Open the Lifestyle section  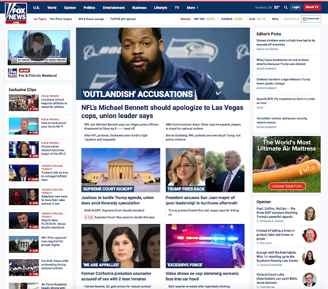(x=160, y=8)
